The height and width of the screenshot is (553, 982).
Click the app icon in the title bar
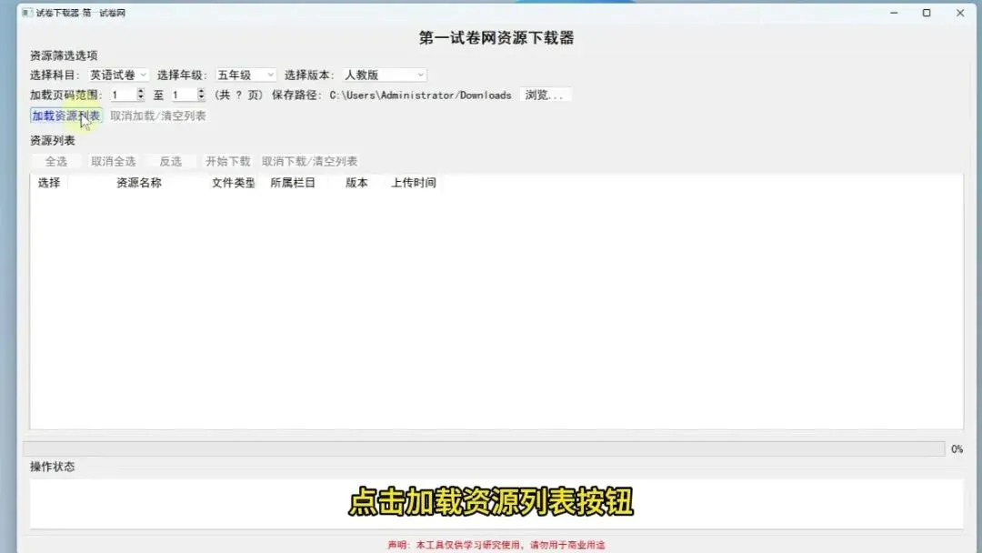coord(27,13)
